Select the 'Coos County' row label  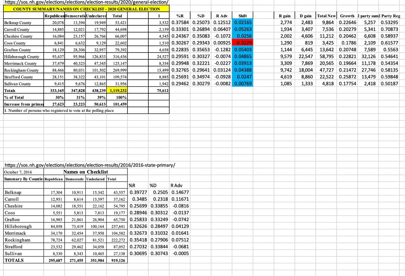pyautogui.click(x=24, y=43)
